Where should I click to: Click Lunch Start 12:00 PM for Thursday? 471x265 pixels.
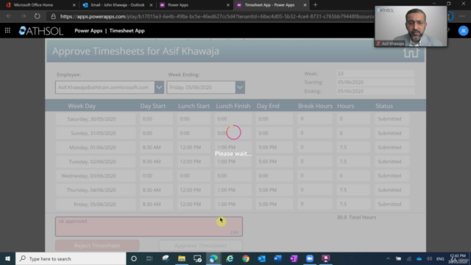[194, 190]
